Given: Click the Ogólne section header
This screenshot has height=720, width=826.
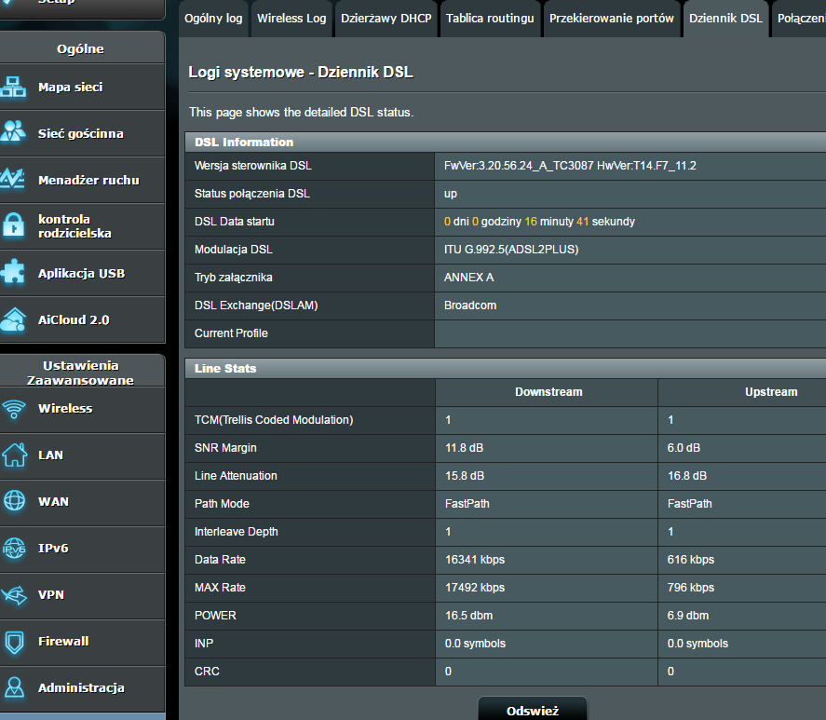Looking at the screenshot, I should pyautogui.click(x=81, y=48).
